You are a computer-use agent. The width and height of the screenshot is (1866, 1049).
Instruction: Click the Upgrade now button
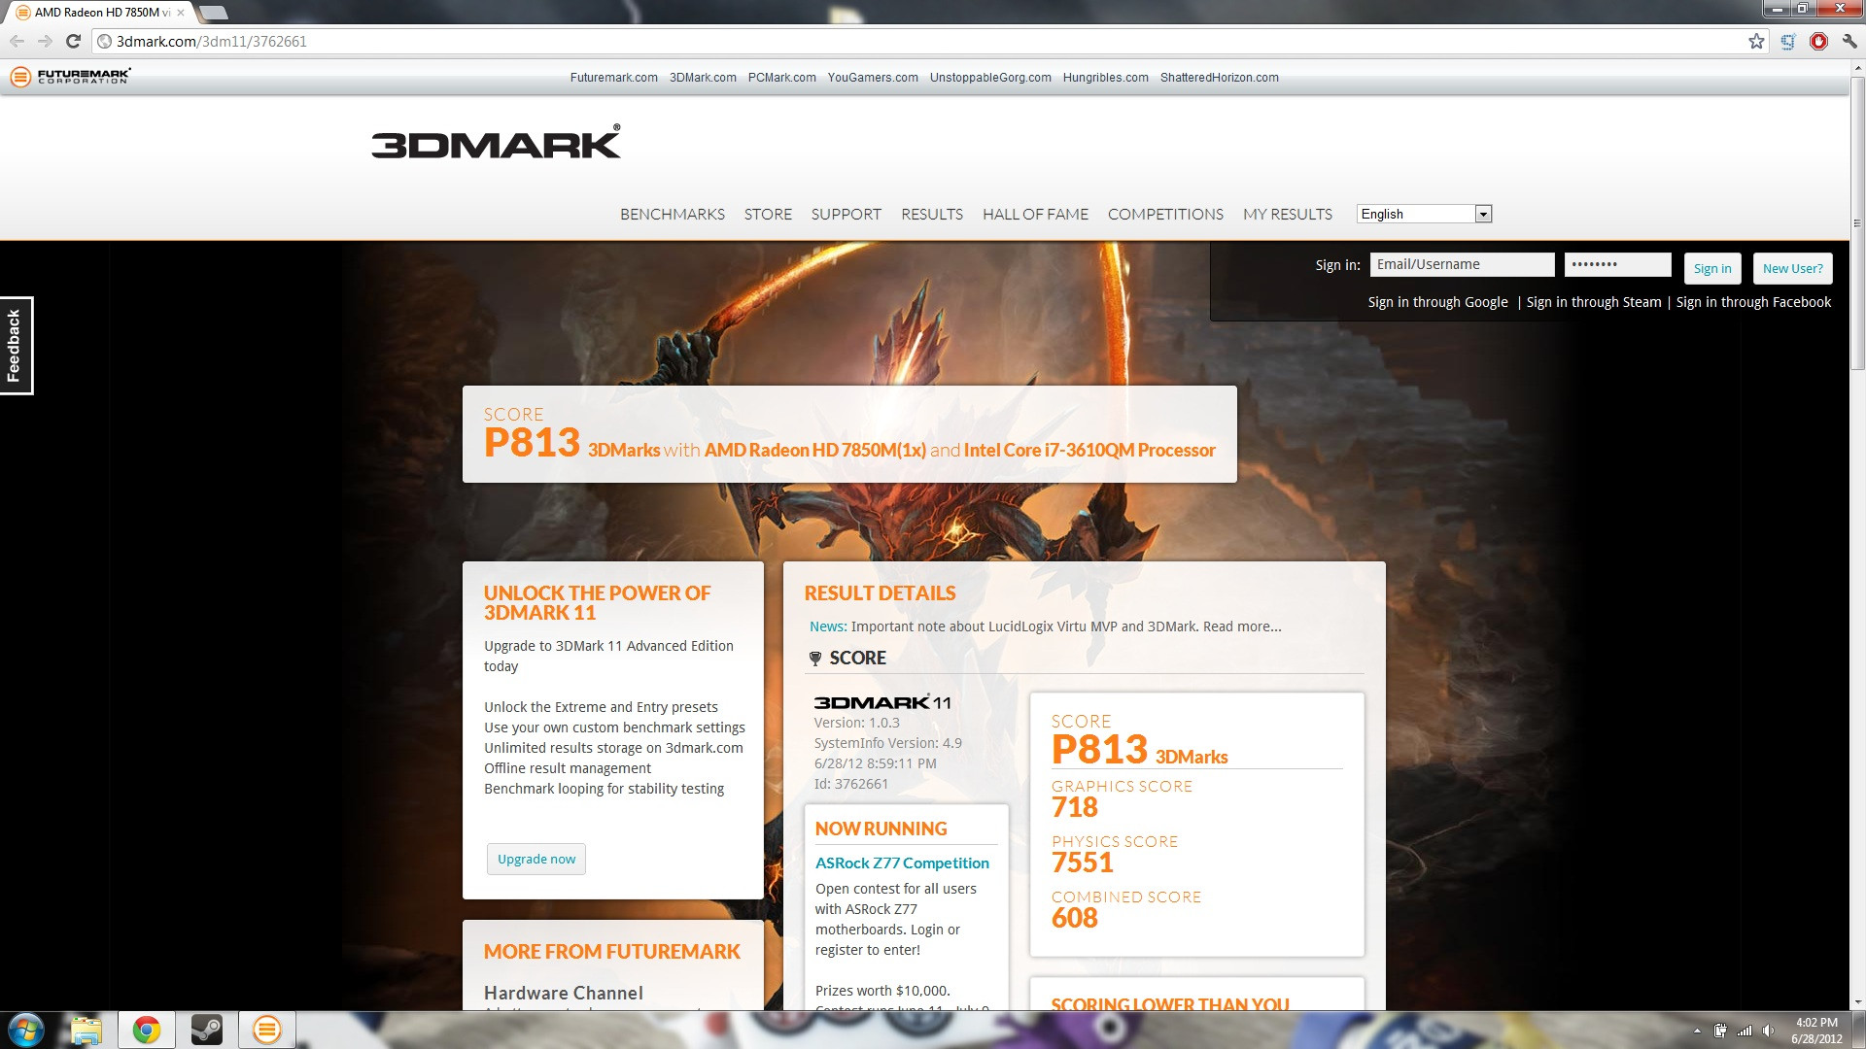(536, 859)
